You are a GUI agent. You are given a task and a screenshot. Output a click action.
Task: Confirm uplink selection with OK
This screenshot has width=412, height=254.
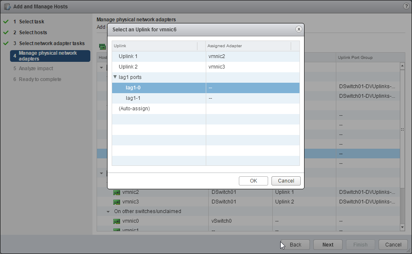(253, 181)
